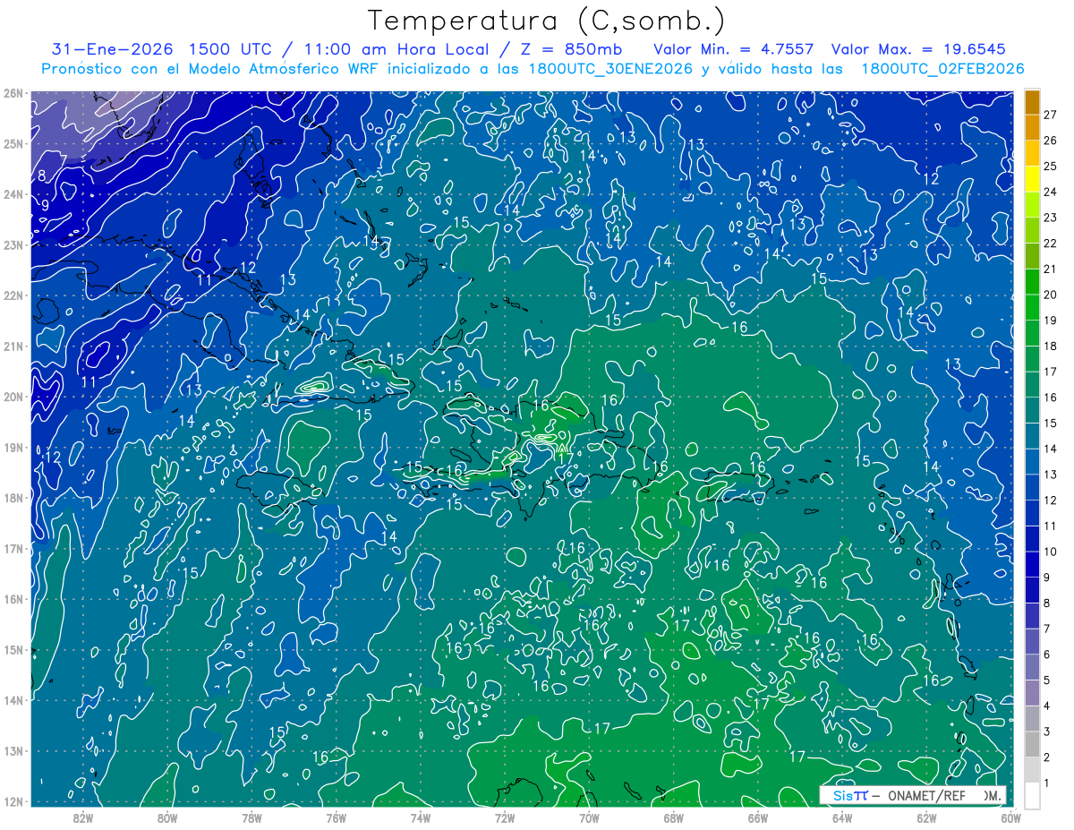Select the valid-until time '1800UTC_02FEB2026'
The image size is (1074, 830).
pos(942,69)
